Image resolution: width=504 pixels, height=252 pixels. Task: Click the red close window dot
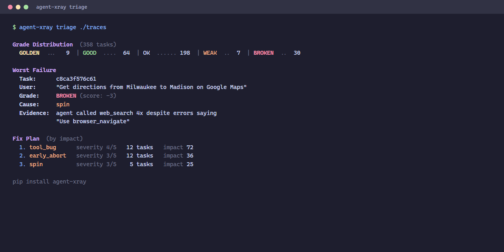pos(10,7)
